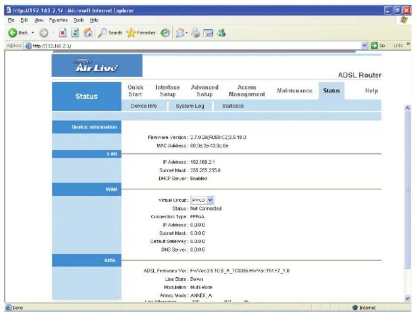Click the System Log sub-tab
413x312 pixels.
190,106
